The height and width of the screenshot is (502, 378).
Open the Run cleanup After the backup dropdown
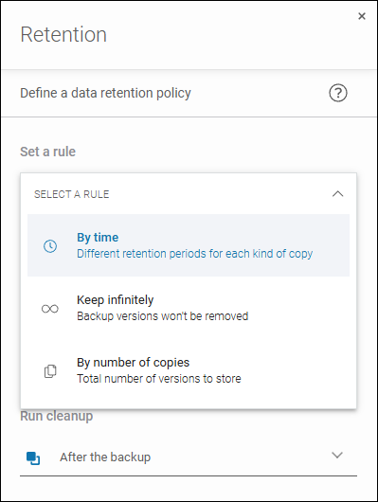click(189, 457)
